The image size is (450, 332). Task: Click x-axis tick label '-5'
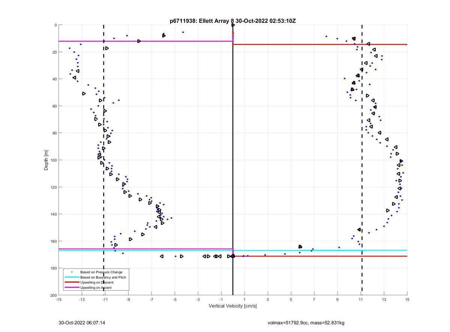pos(175,299)
